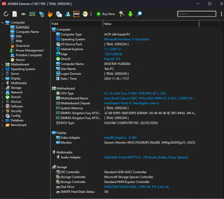Click inside the Search input field
The height and width of the screenshot is (199, 224).
coord(196,14)
